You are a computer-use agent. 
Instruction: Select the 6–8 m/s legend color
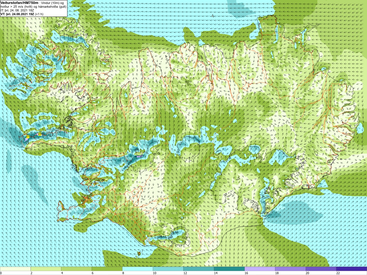(x=107, y=269)
